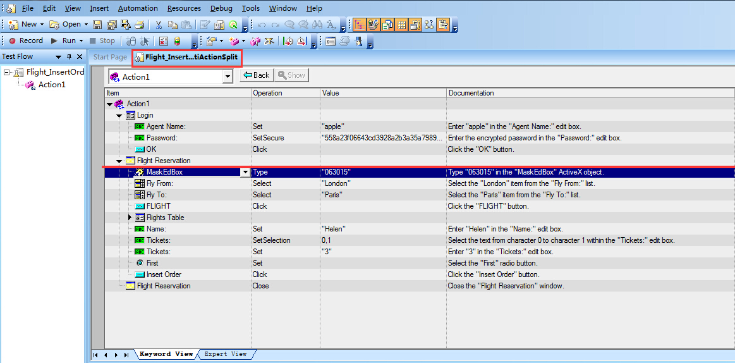The image size is (735, 363).
Task: Open the Action1 combo box dropdown
Action: [x=228, y=77]
